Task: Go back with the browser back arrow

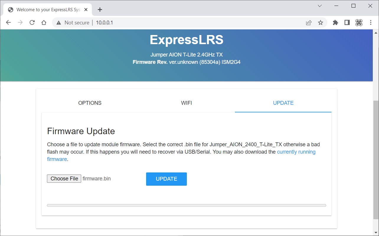Action: point(8,23)
